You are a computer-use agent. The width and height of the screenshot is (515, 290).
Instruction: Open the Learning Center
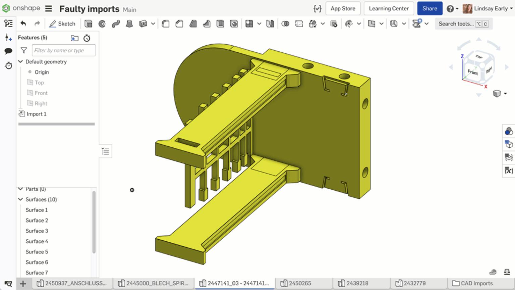pos(389,8)
